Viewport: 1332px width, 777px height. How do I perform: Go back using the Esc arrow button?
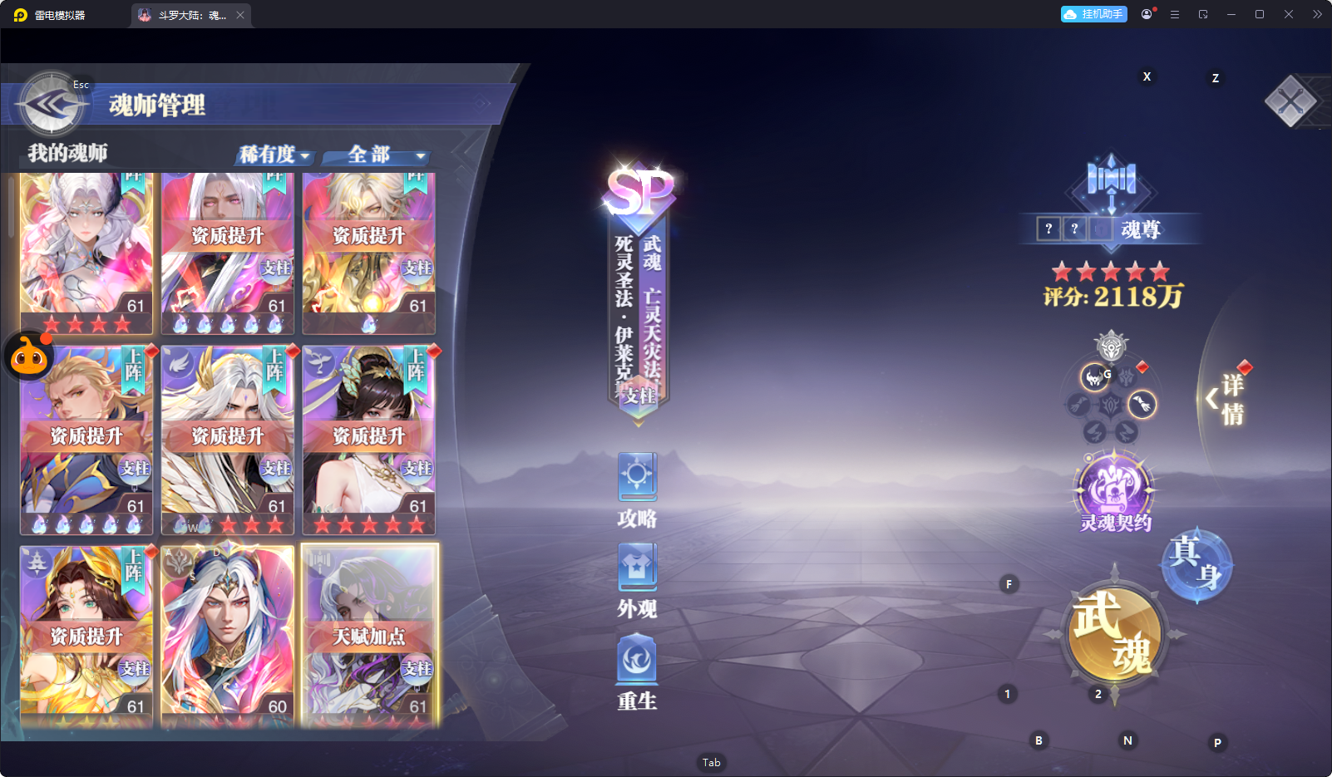tap(52, 104)
